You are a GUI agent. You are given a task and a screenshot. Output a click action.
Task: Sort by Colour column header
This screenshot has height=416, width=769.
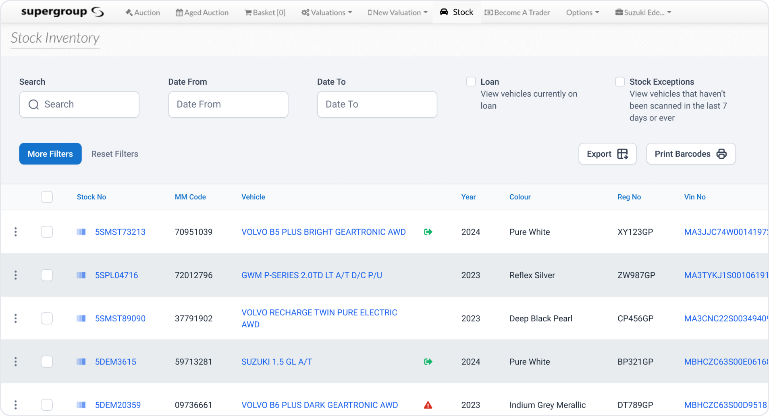click(520, 197)
